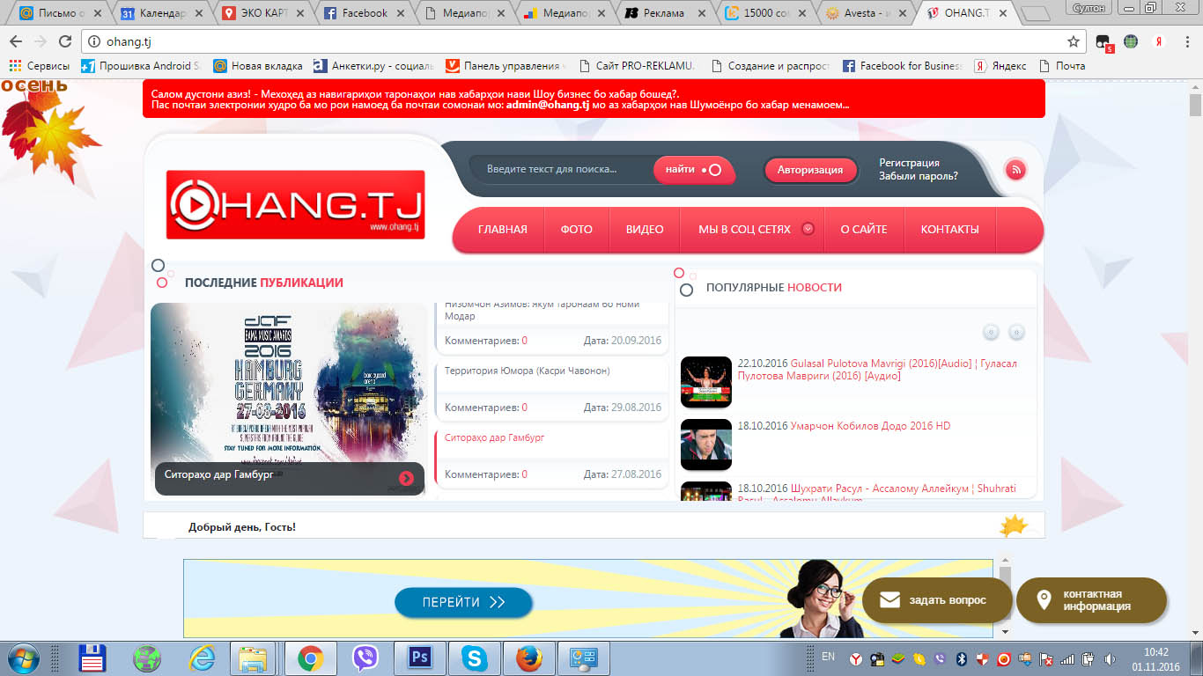The image size is (1203, 676).
Task: Go to previous popular news slide
Action: 991,332
